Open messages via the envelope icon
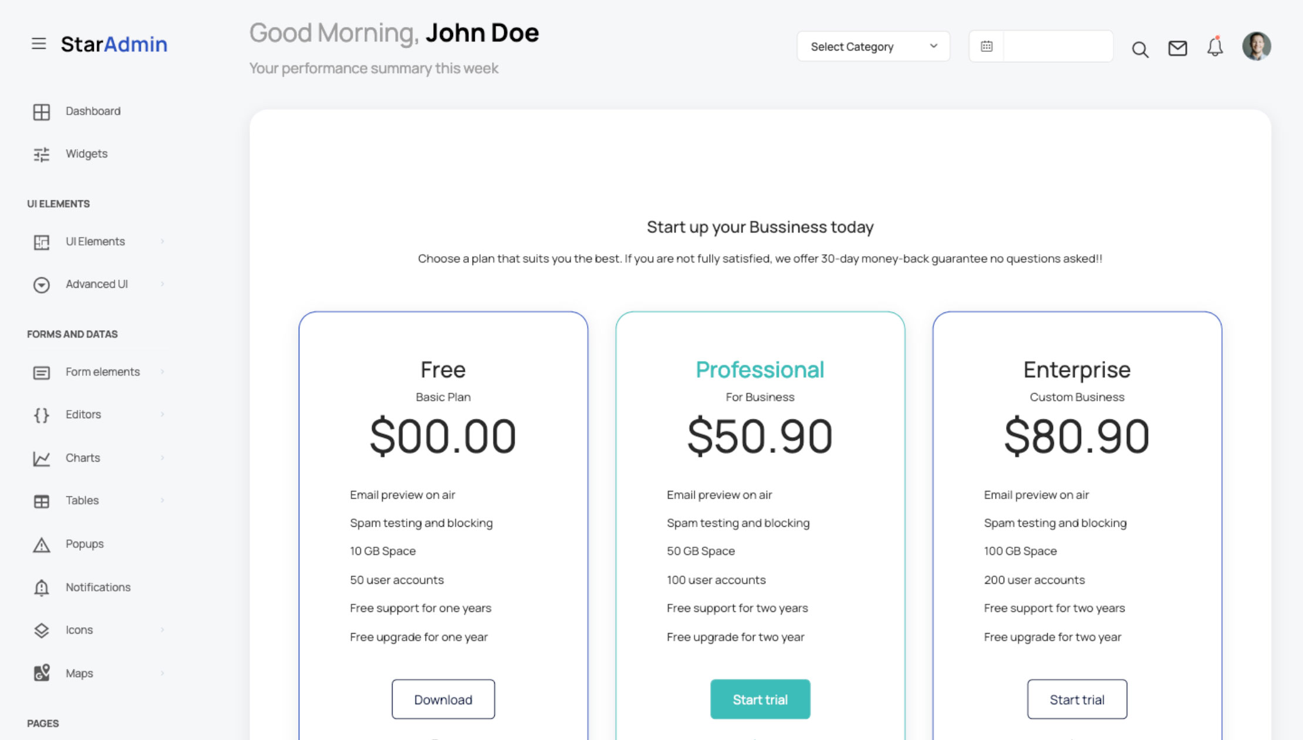This screenshot has height=740, width=1303. pos(1177,48)
